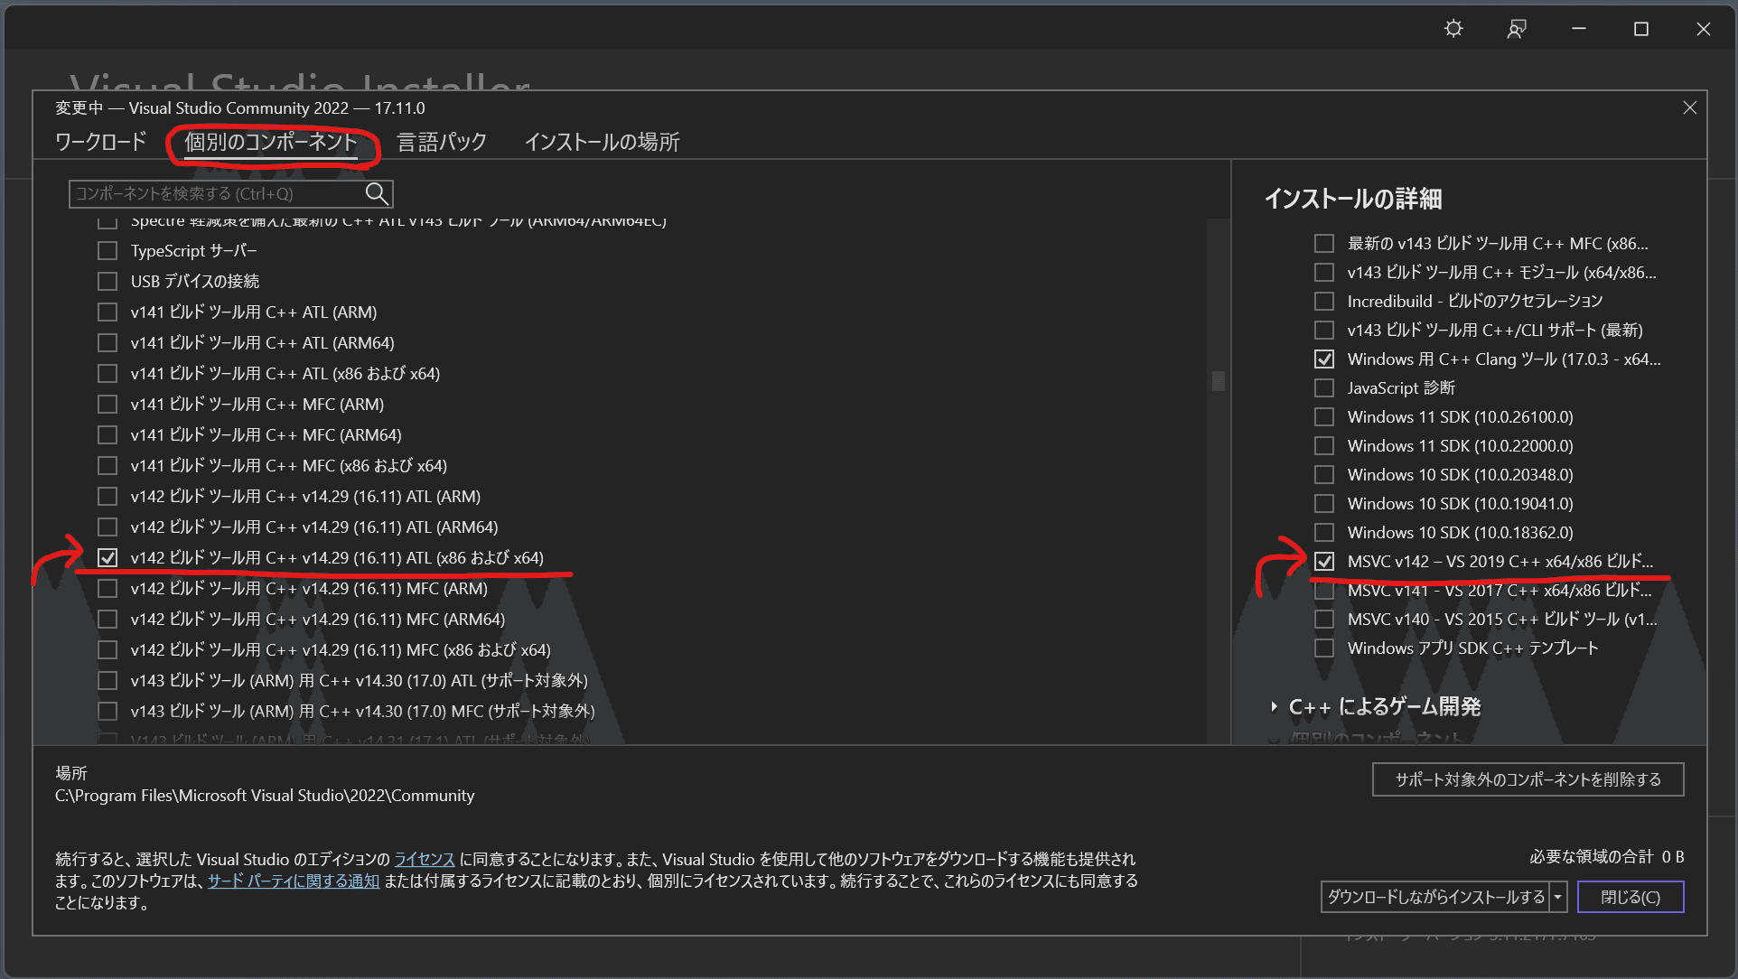Check v142 v14.29 MFC (ARM) checkbox

click(107, 588)
